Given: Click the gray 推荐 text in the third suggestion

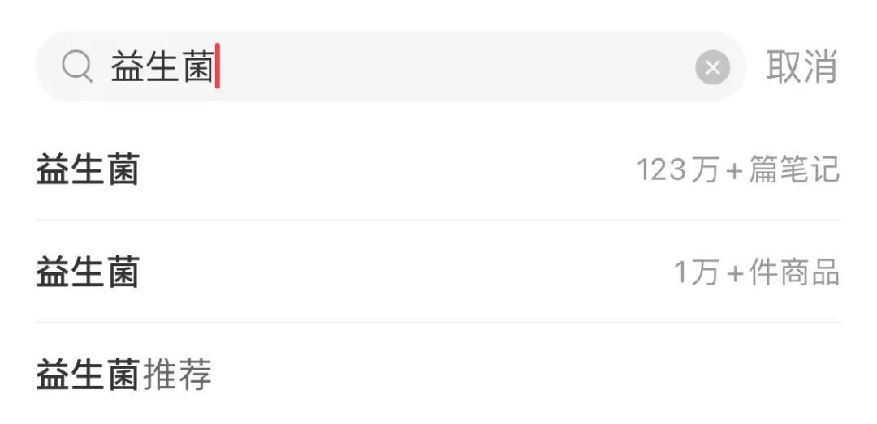Looking at the screenshot, I should (177, 375).
